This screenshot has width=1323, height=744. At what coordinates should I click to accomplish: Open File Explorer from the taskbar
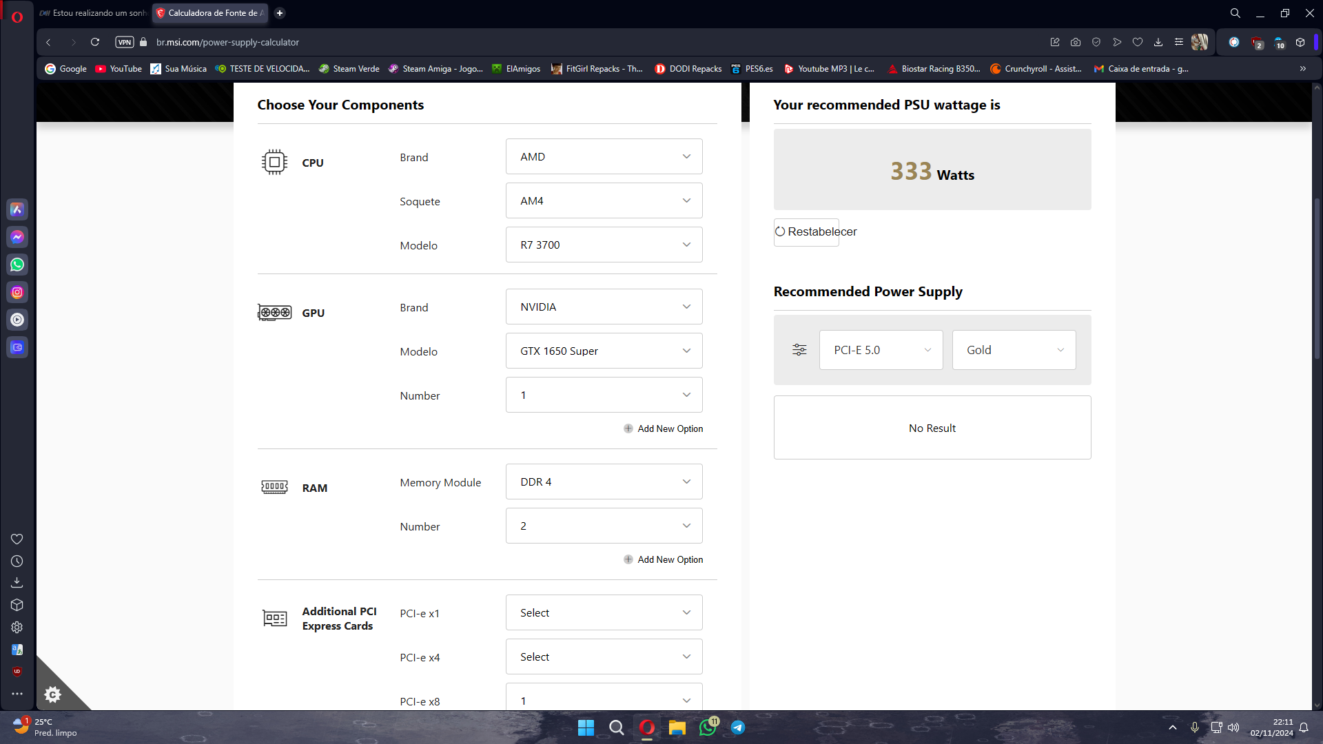[x=677, y=727]
